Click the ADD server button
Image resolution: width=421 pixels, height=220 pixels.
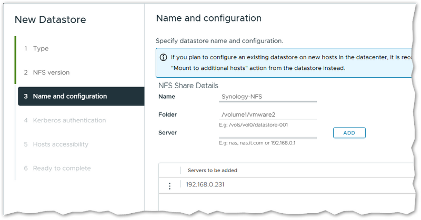click(349, 133)
